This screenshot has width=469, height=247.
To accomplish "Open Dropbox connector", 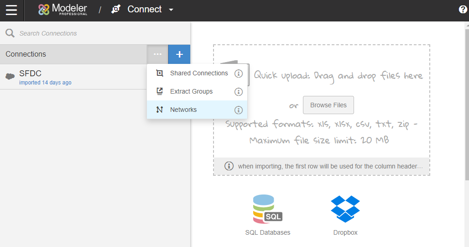I will click(345, 215).
